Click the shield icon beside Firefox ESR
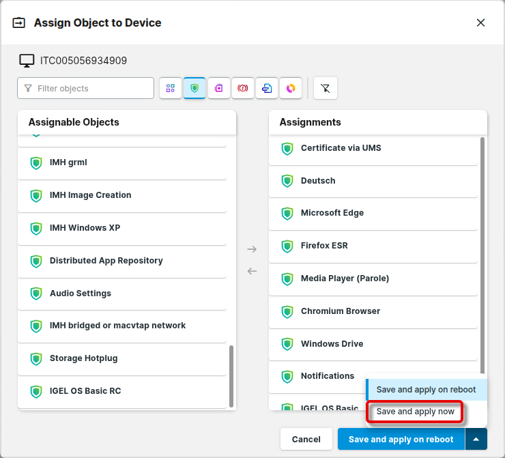The image size is (505, 458). pyautogui.click(x=287, y=246)
